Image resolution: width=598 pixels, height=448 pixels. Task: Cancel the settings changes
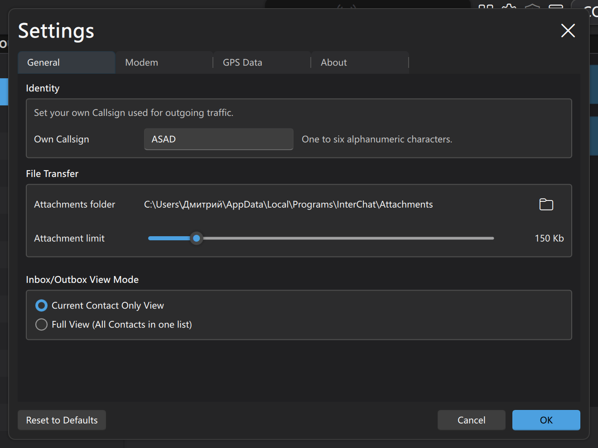[472, 420]
